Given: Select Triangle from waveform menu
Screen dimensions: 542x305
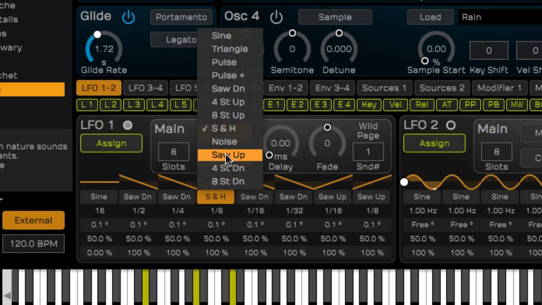Looking at the screenshot, I should [230, 49].
